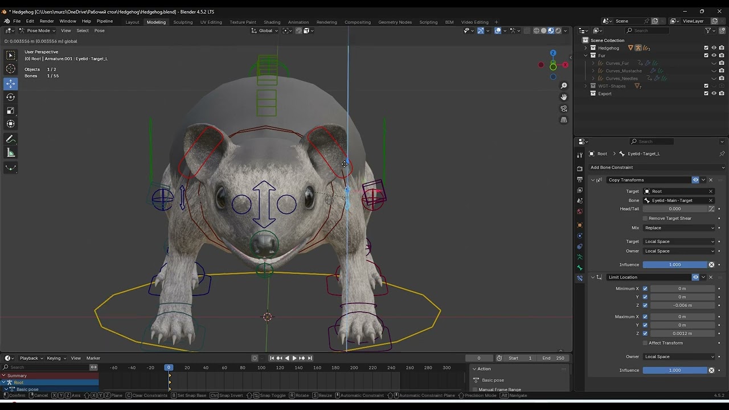Click the move view hand icon
Screen dimensions: 729x410
(x=564, y=97)
